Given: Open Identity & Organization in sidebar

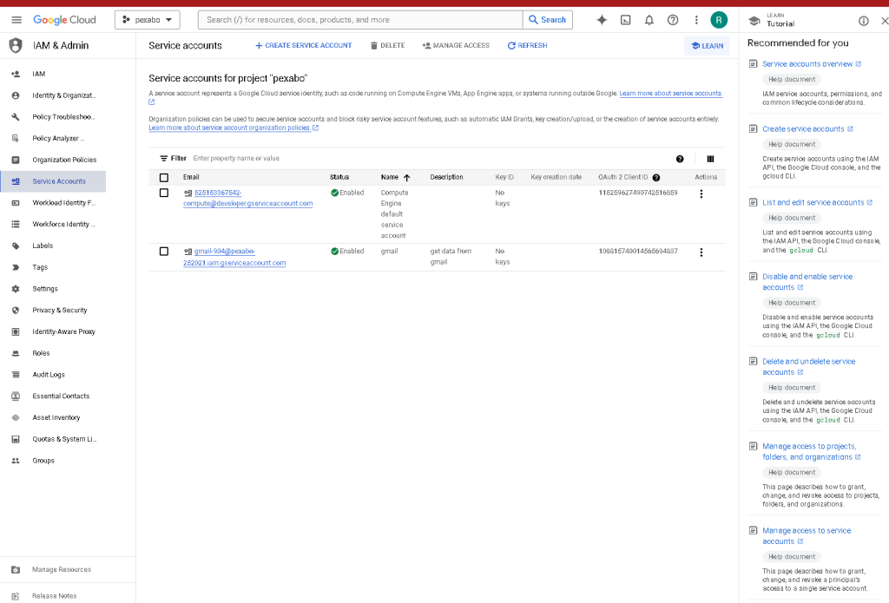Looking at the screenshot, I should coord(63,95).
